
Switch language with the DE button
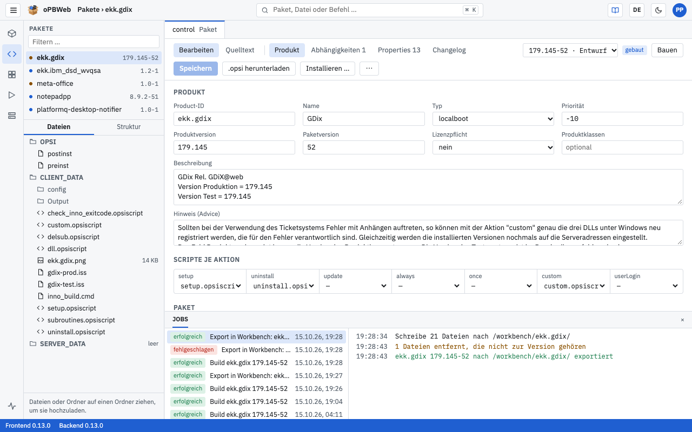(x=637, y=10)
